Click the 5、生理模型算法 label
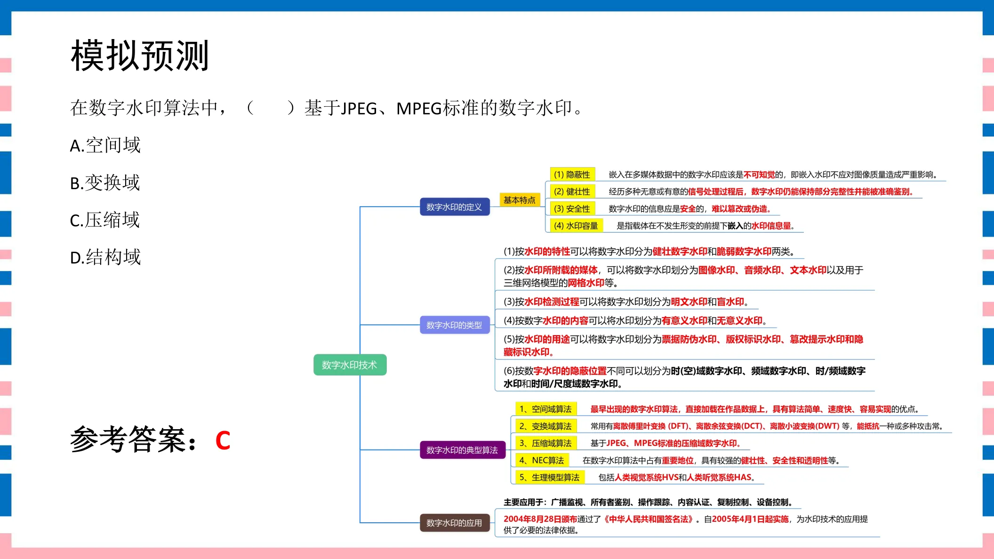 (550, 477)
